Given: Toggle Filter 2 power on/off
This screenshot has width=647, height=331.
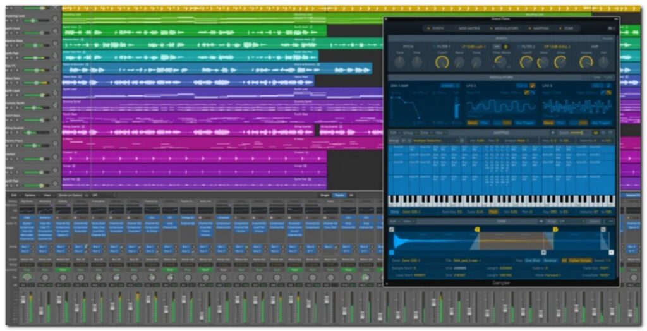Looking at the screenshot, I should (519, 47).
